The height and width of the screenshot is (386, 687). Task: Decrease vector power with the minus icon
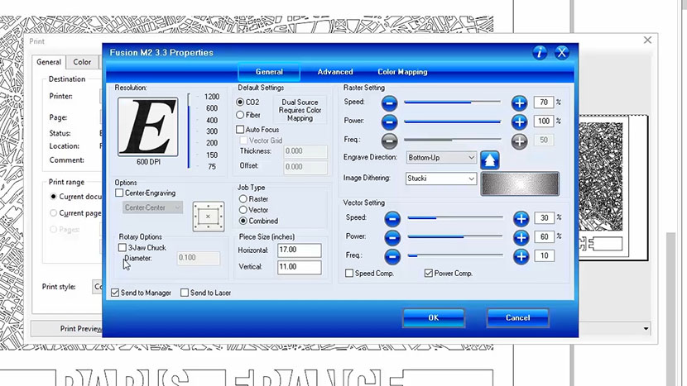392,237
